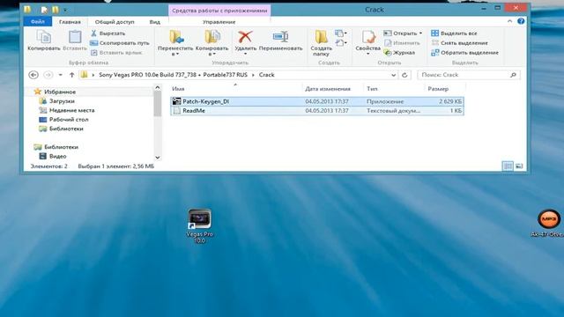
Task: Click Sony Vegas PRO breadcrumb segment
Action: [x=174, y=75]
